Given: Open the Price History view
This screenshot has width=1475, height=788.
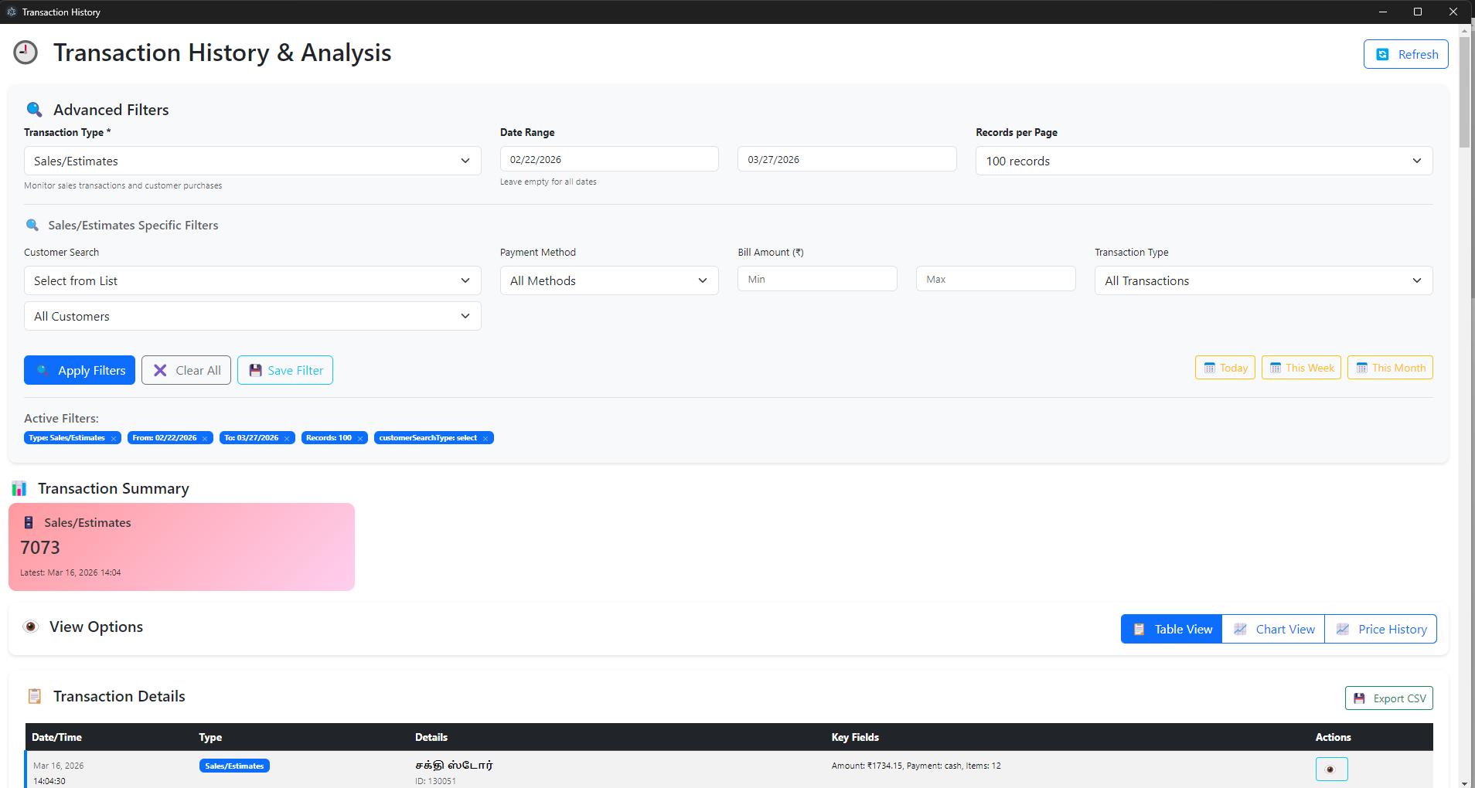Looking at the screenshot, I should 1381,629.
